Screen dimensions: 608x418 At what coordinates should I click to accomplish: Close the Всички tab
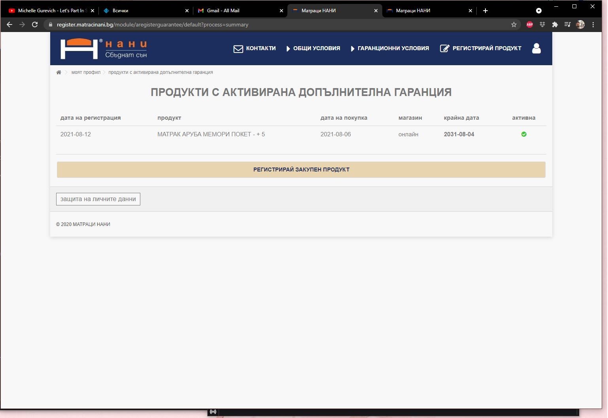coord(187,11)
